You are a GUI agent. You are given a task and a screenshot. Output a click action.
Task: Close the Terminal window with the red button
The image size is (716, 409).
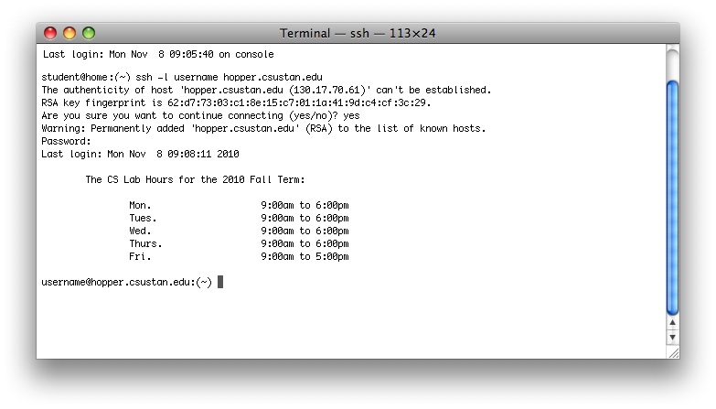coord(50,33)
